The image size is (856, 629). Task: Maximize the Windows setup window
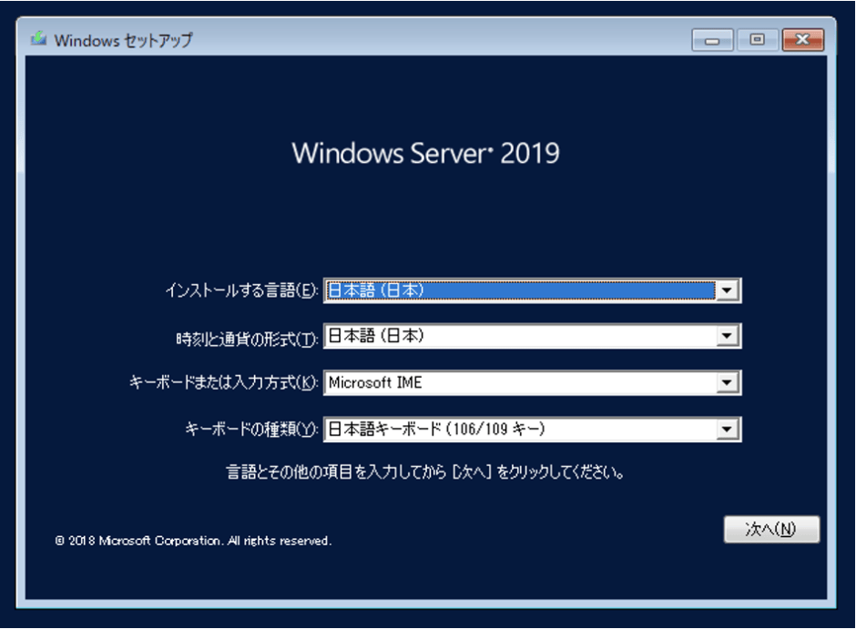[757, 39]
